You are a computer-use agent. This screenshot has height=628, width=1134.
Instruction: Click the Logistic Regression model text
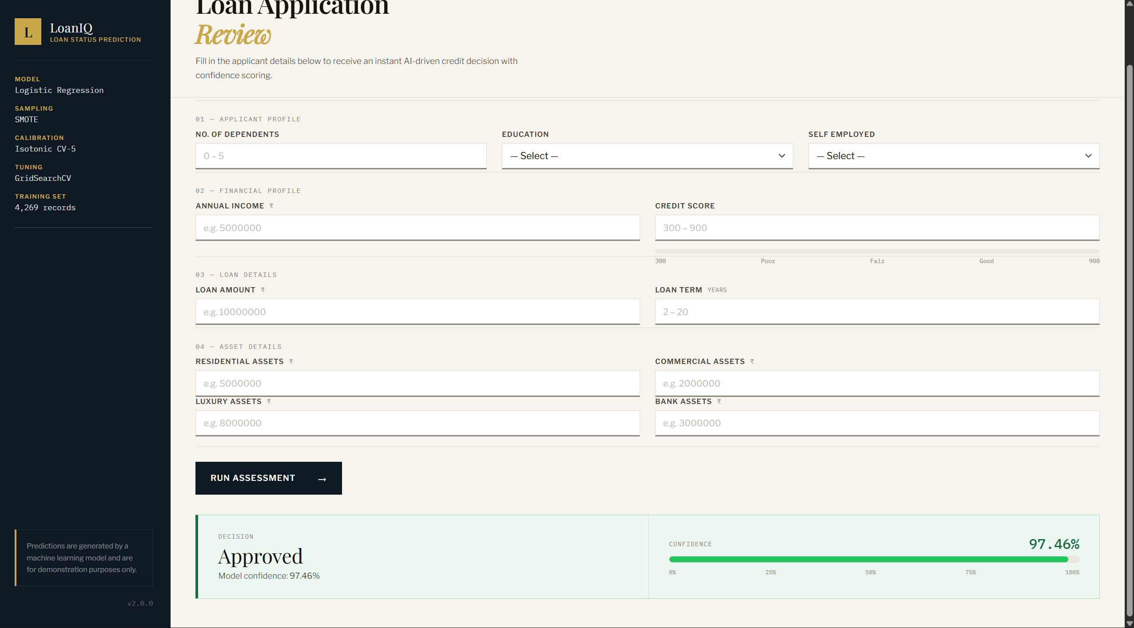59,90
